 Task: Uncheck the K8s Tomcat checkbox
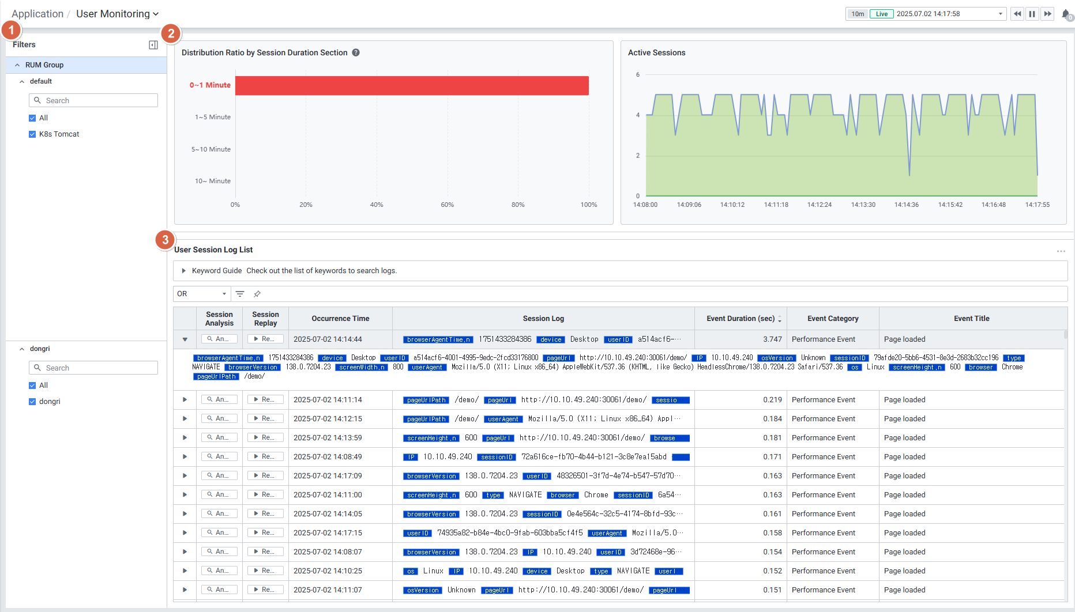point(32,134)
